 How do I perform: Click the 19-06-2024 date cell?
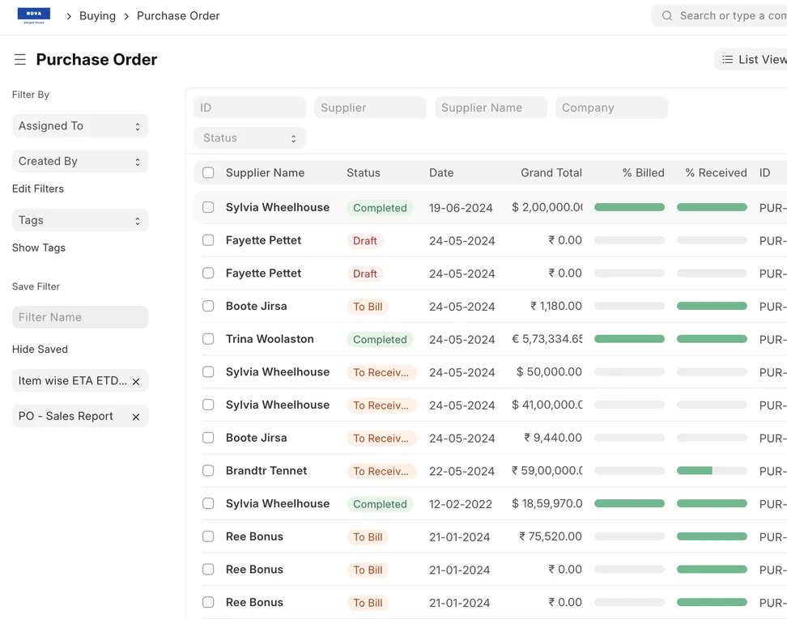pyautogui.click(x=461, y=208)
